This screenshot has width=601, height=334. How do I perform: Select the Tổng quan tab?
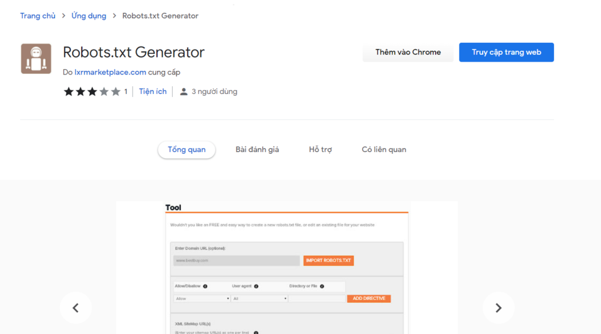click(x=187, y=150)
